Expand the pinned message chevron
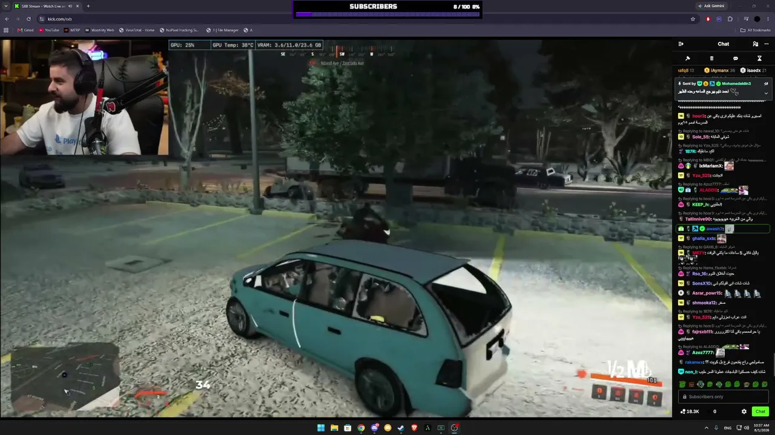The height and width of the screenshot is (435, 775). click(766, 93)
